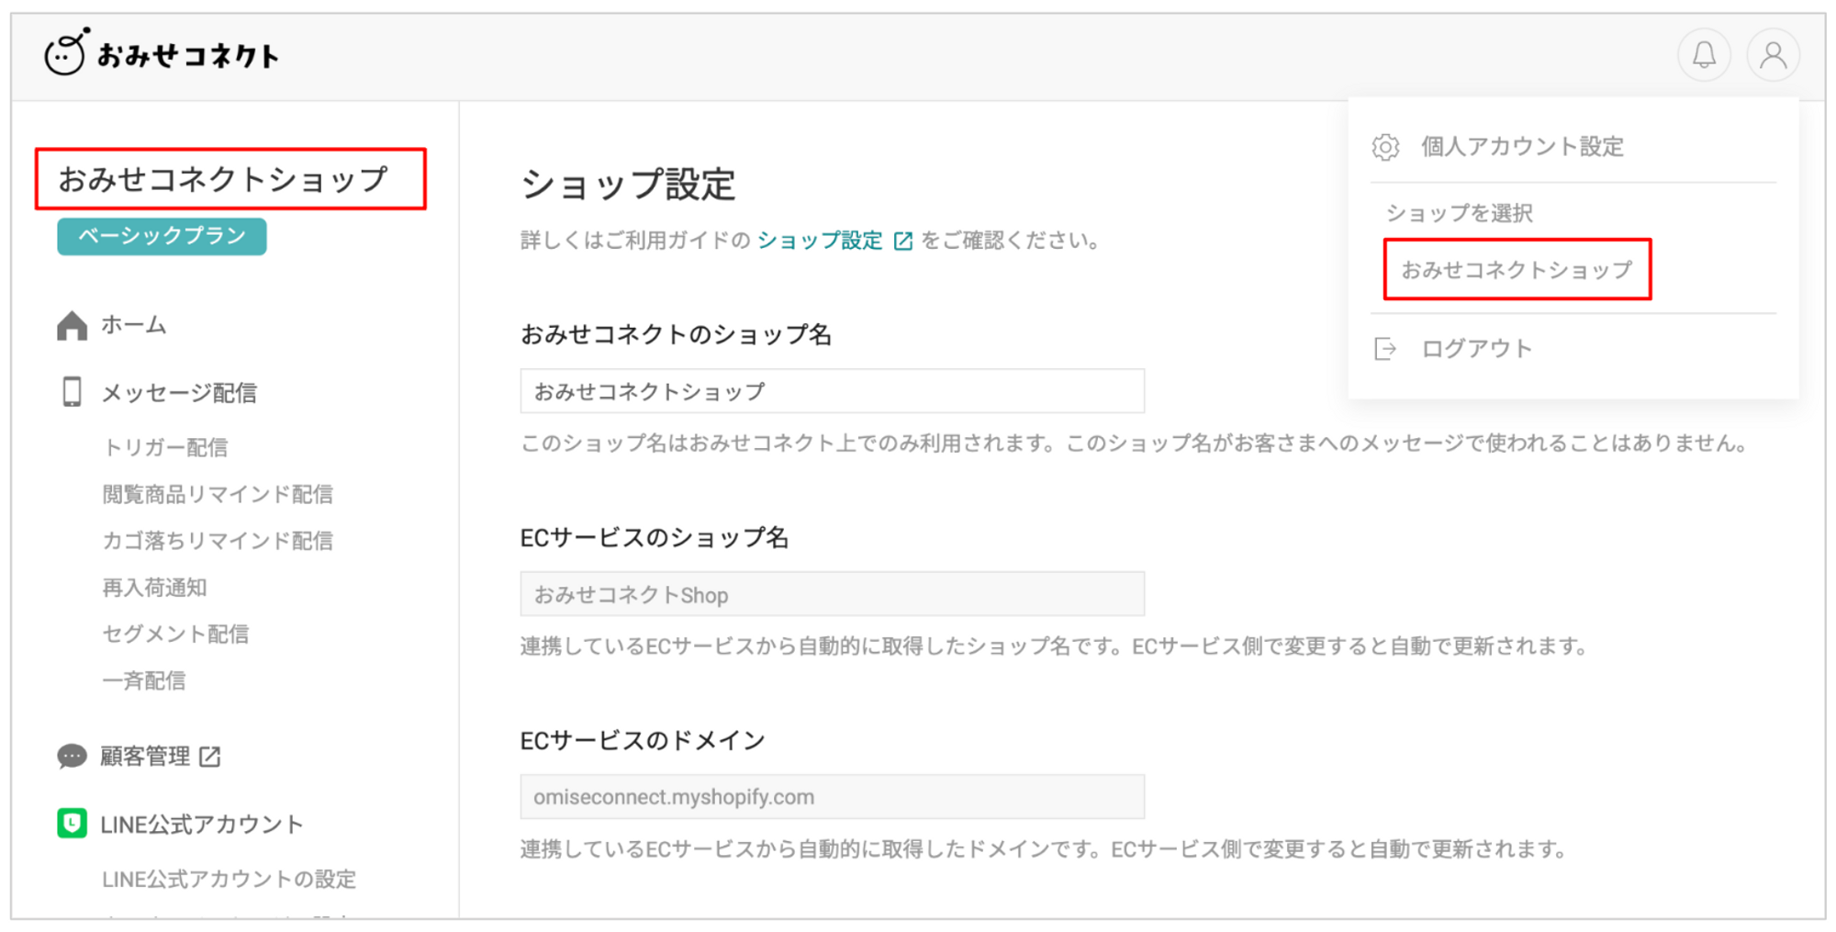Click the phone icon for メッセージ配信

(72, 392)
